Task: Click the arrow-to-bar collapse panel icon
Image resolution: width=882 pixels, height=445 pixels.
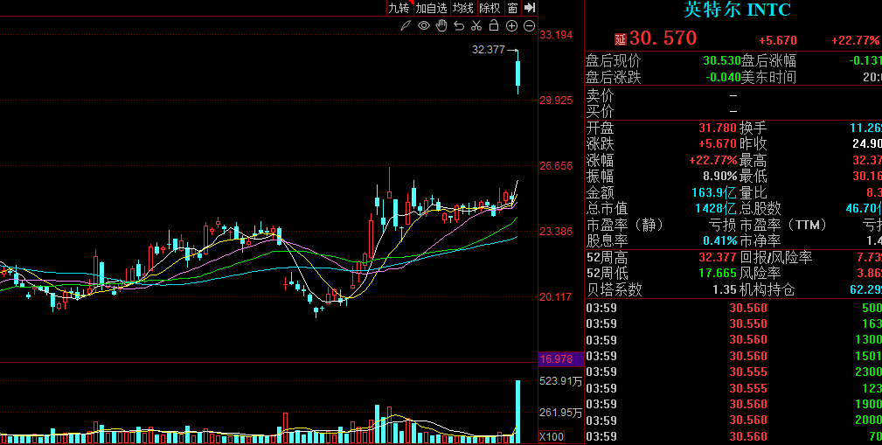Action: pyautogui.click(x=530, y=8)
